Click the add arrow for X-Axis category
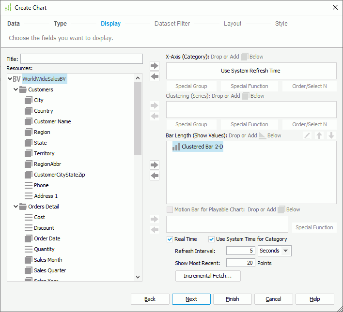The image size is (343, 312). tap(155, 66)
